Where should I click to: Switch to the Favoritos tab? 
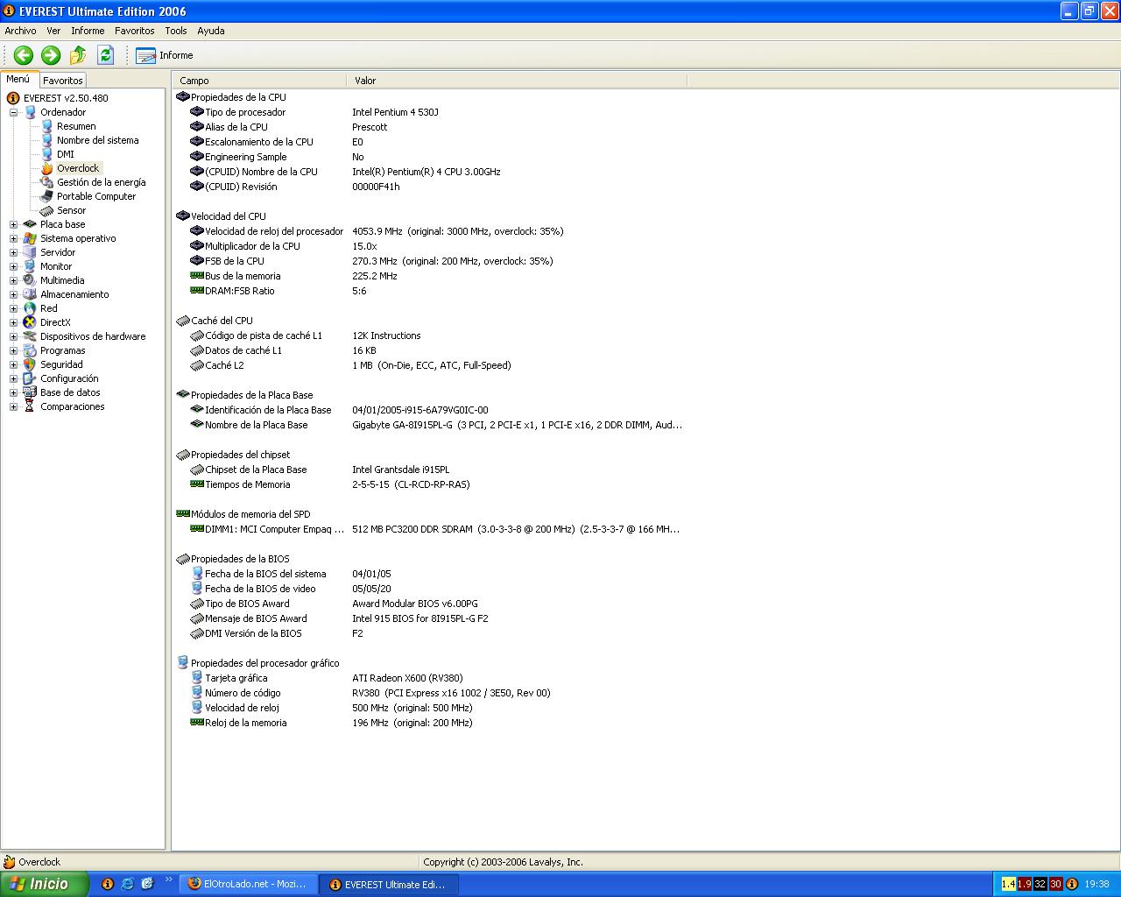63,81
